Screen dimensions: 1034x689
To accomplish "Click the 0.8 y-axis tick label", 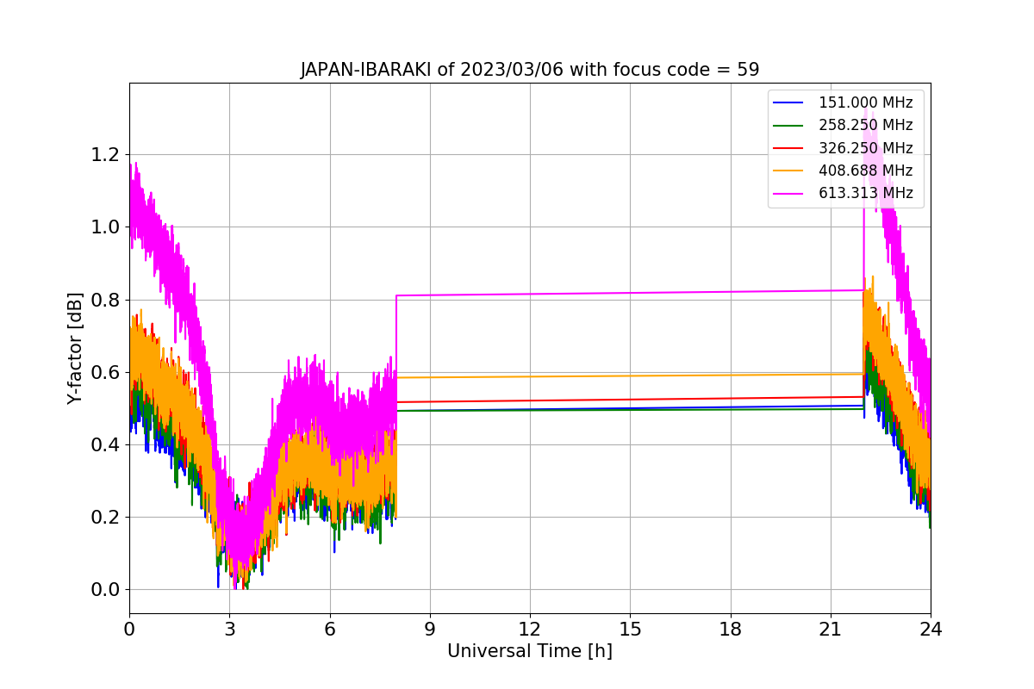I will (x=106, y=300).
